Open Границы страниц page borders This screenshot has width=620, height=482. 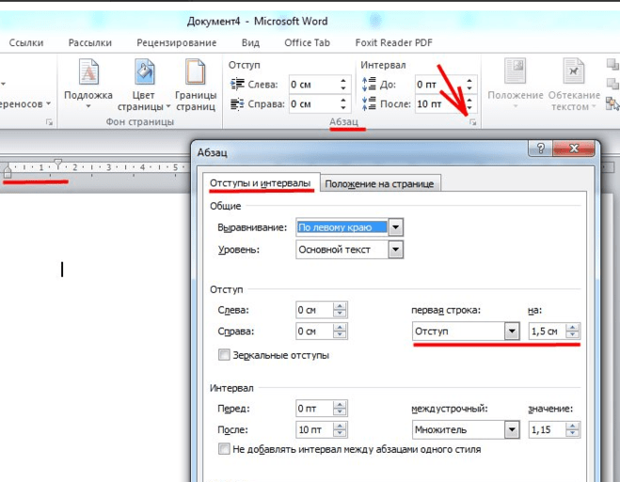click(x=196, y=84)
